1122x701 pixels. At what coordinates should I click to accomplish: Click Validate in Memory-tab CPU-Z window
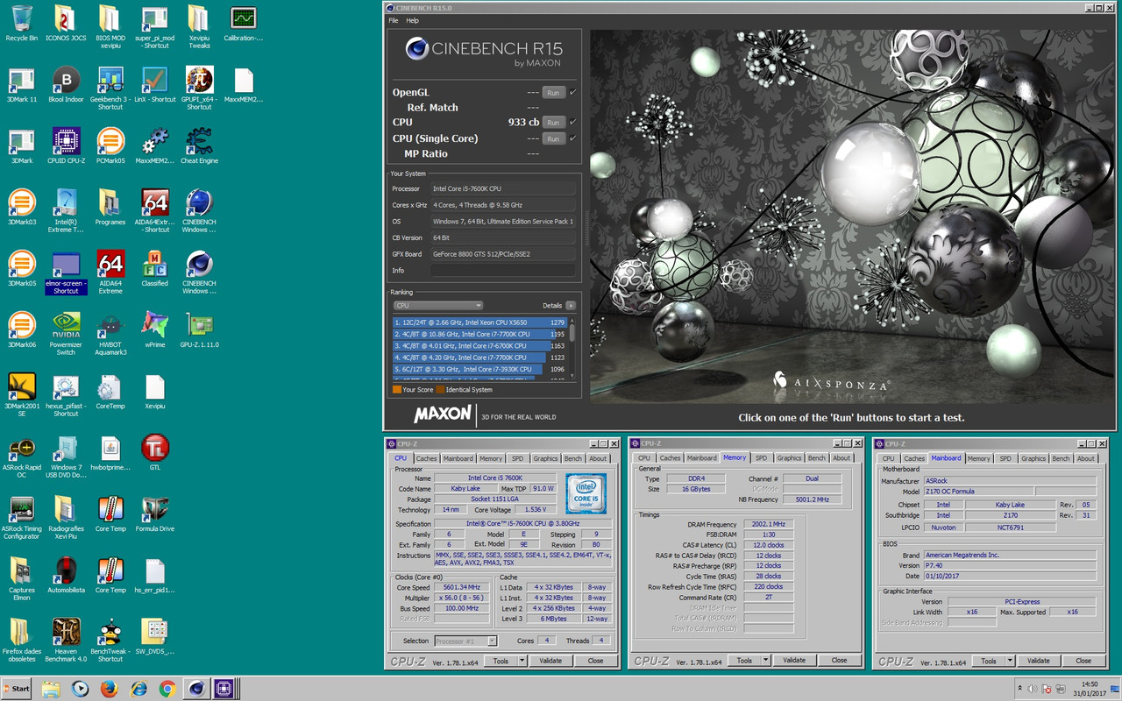pyautogui.click(x=794, y=661)
